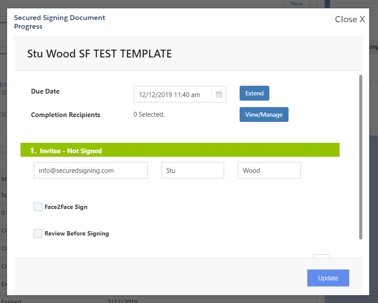
Task: Click the Completion Recipients label
Action: pyautogui.click(x=65, y=114)
